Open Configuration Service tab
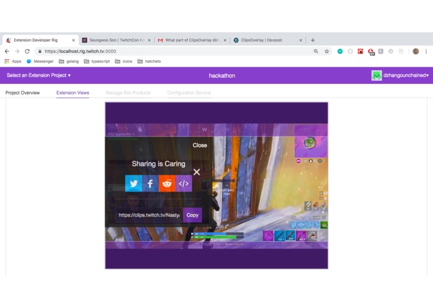Viewport: 433px width, 307px height. (x=189, y=93)
